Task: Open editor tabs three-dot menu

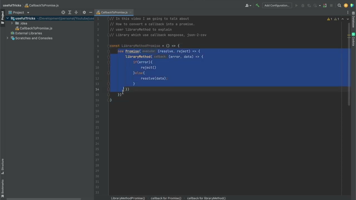Action: pyautogui.click(x=348, y=12)
